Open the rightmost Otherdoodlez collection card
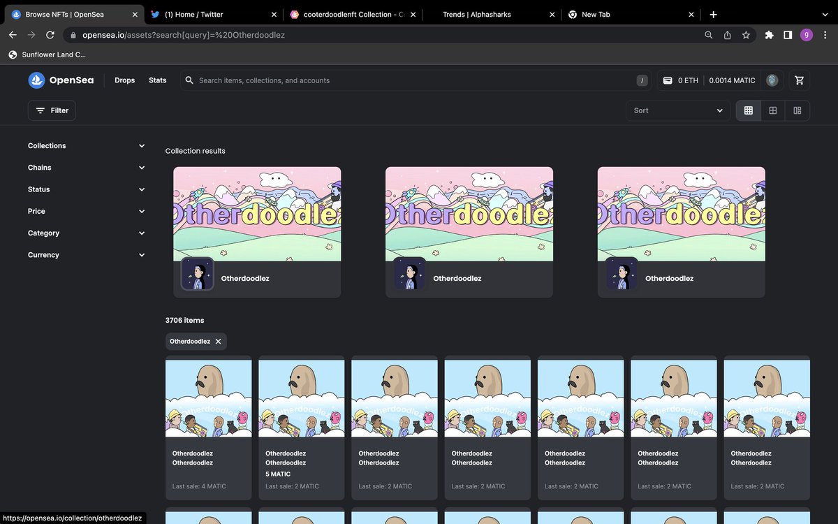Image resolution: width=838 pixels, height=524 pixels. [x=682, y=232]
